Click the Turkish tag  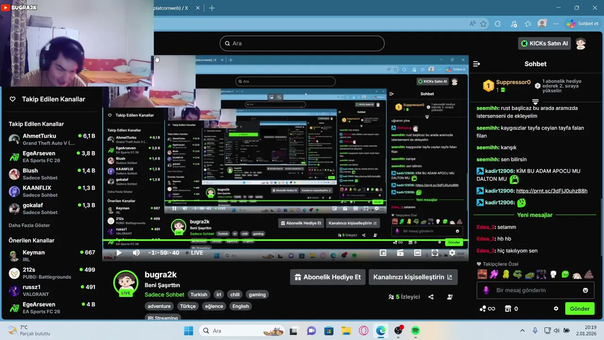click(199, 295)
